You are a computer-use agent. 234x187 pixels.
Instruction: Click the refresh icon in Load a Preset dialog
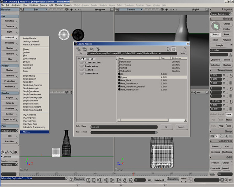coord(91,49)
